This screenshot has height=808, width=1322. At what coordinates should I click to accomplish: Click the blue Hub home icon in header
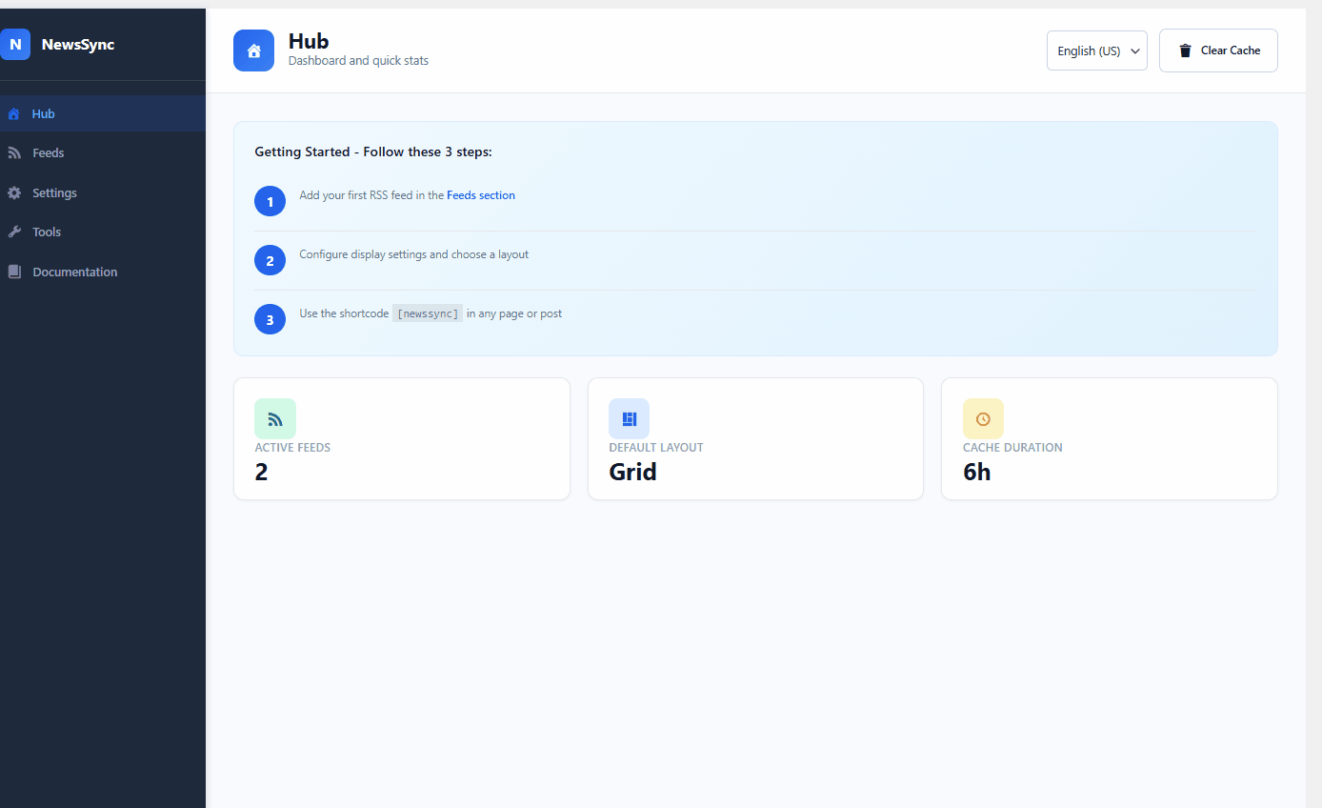(253, 50)
